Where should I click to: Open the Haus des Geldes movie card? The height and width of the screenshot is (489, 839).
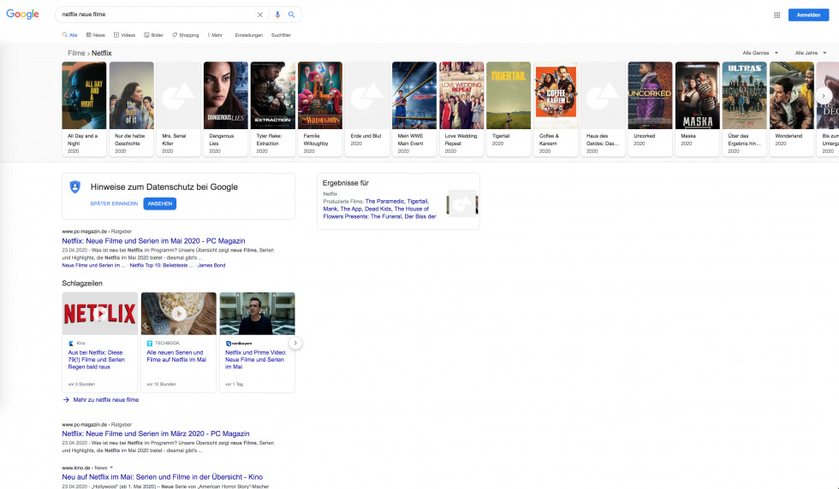coord(603,109)
